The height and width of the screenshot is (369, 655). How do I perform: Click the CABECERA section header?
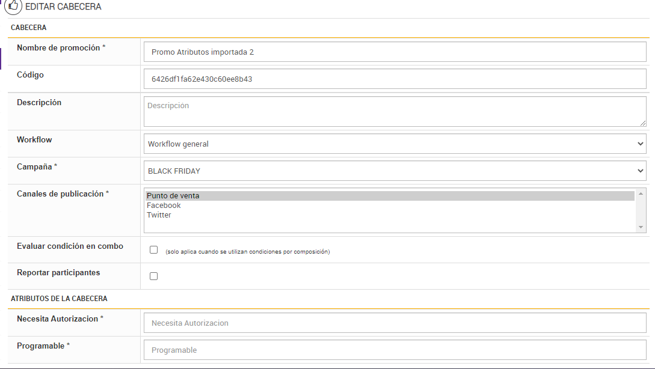[x=28, y=28]
